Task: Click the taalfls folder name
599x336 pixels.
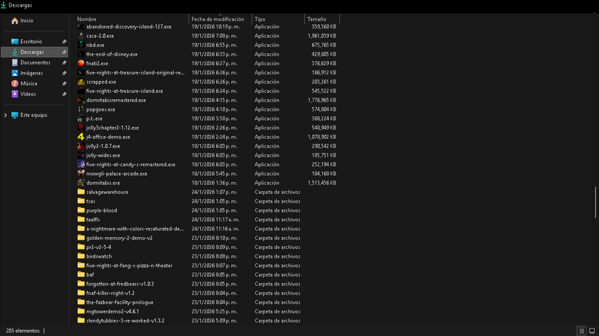Action: 93,220
